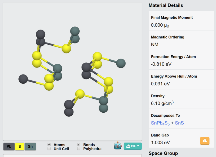Click the yellow S element legend swatch
This screenshot has height=157, width=216.
point(20,147)
